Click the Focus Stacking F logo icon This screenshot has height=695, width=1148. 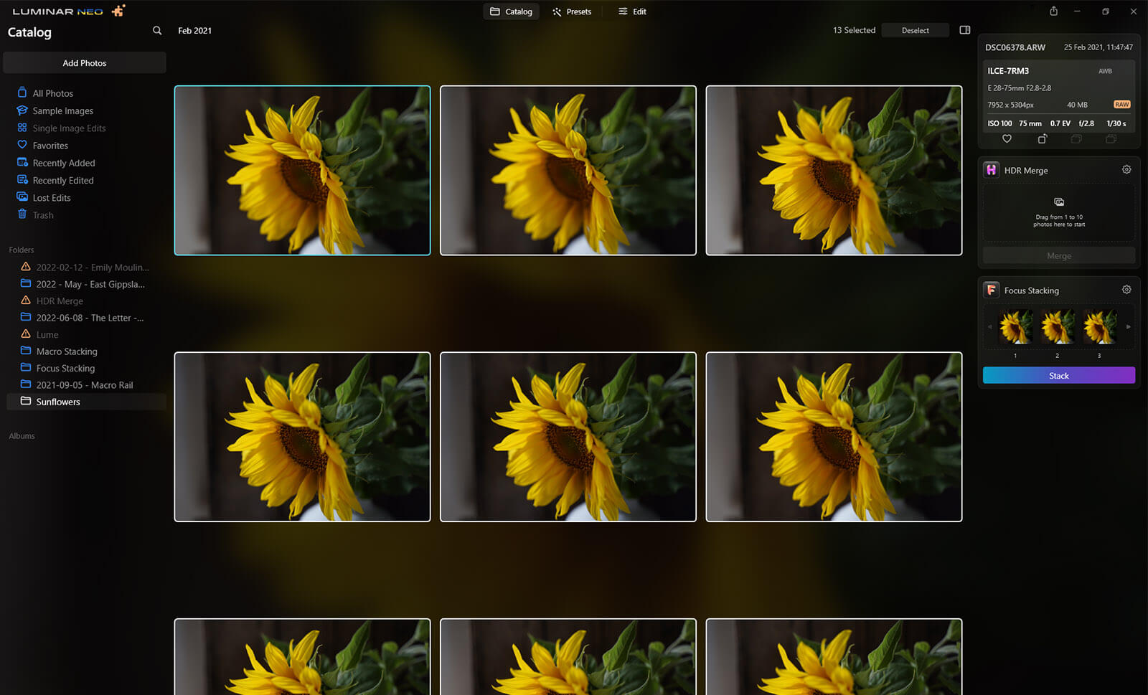[991, 290]
